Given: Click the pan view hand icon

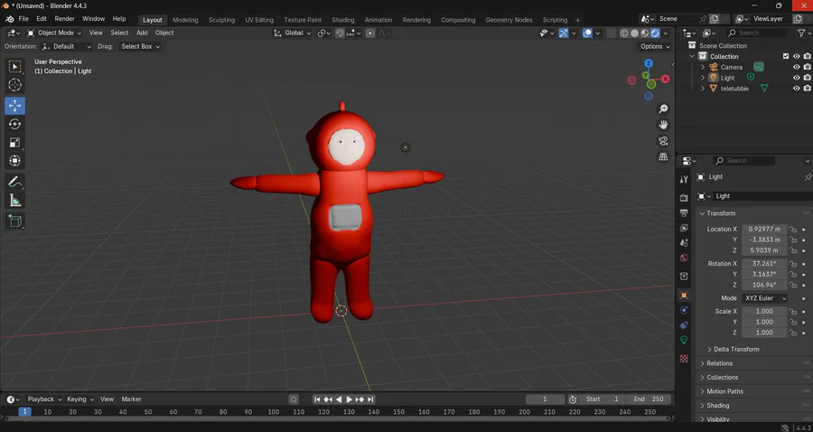Looking at the screenshot, I should (x=663, y=125).
